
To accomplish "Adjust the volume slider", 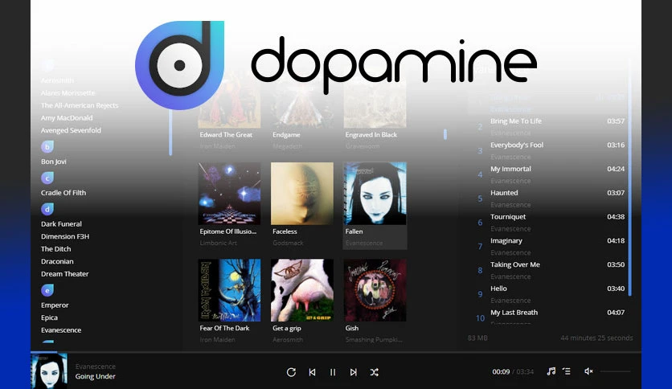I will coord(616,371).
